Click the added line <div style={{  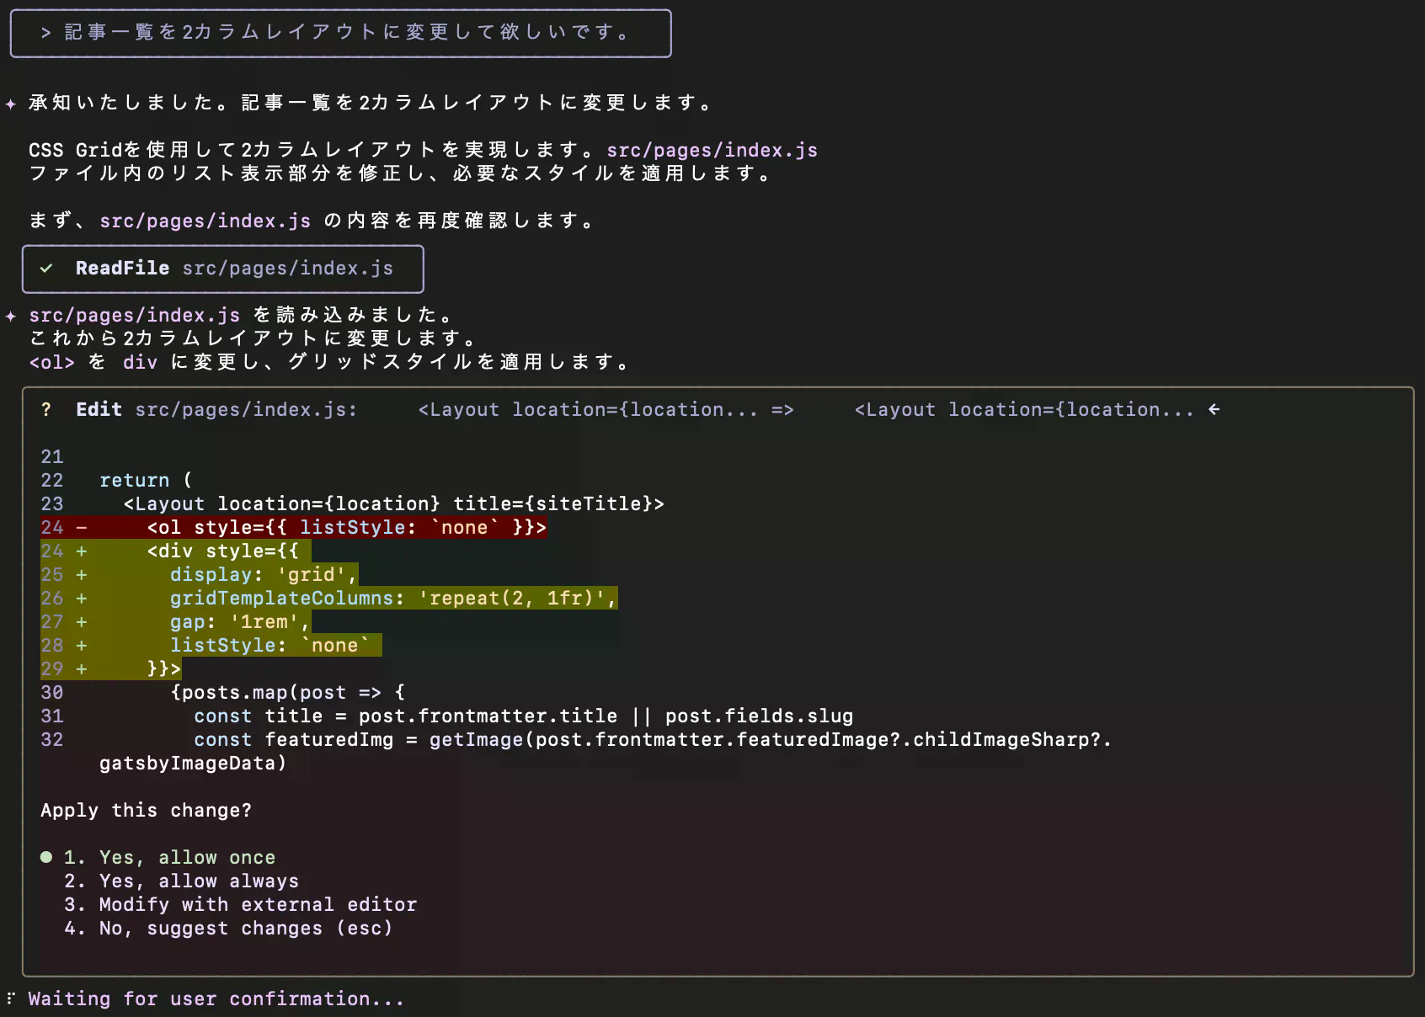coord(222,551)
